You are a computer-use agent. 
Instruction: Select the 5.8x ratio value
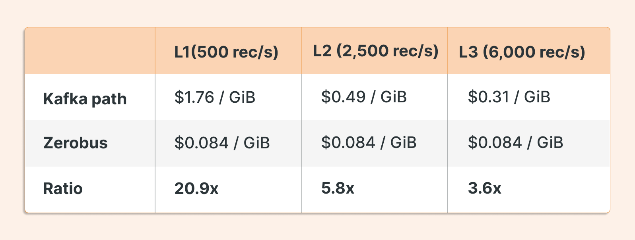338,188
